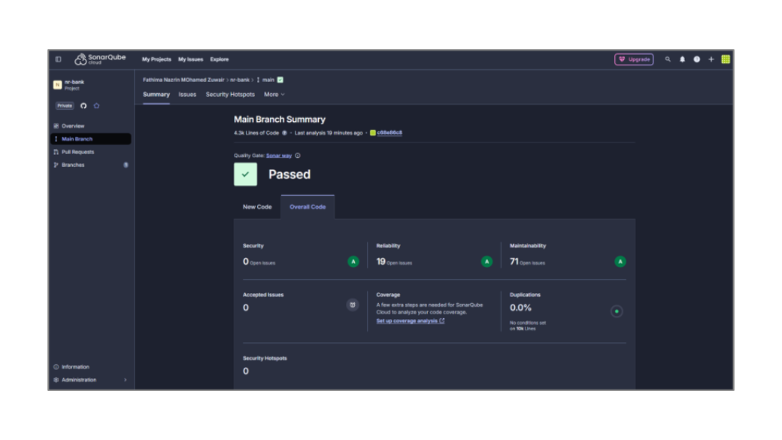Open My Issues in top navigation
The image size is (782, 440).
pos(190,59)
